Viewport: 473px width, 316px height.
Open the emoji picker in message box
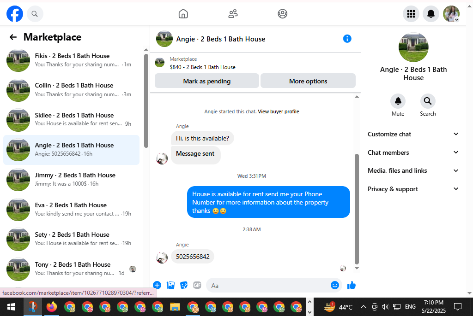(335, 285)
